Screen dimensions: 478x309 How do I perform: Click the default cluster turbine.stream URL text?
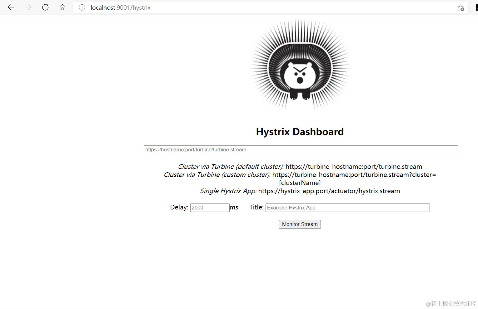(x=354, y=167)
